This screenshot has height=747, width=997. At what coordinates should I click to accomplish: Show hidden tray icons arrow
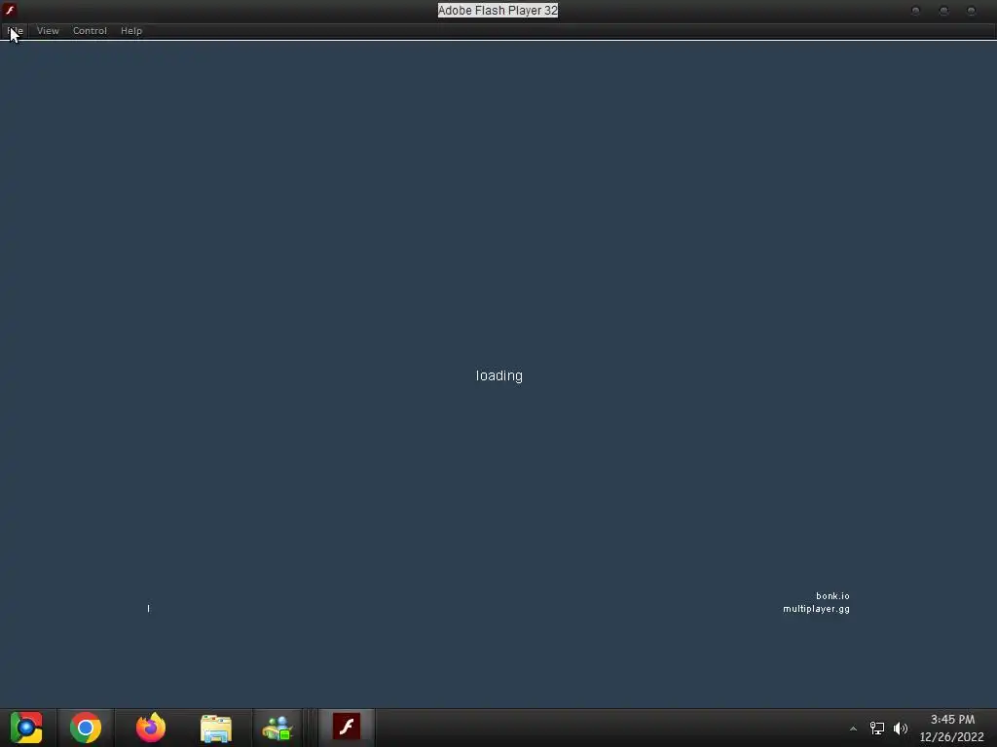(x=853, y=729)
